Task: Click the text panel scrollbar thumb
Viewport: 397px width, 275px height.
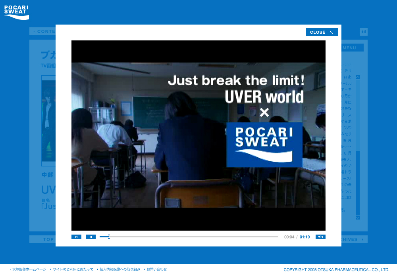Action: click(x=358, y=183)
